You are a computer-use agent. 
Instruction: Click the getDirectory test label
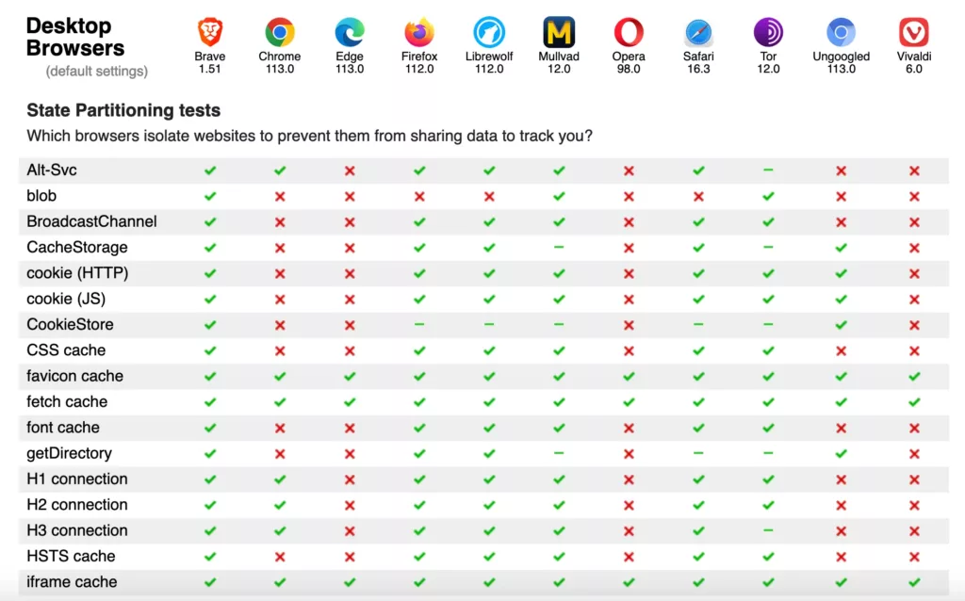pyautogui.click(x=69, y=453)
